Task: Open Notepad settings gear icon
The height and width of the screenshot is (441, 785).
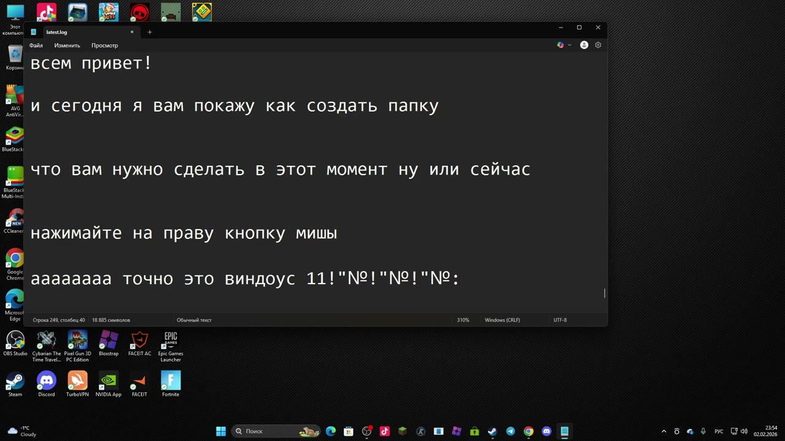Action: (598, 45)
